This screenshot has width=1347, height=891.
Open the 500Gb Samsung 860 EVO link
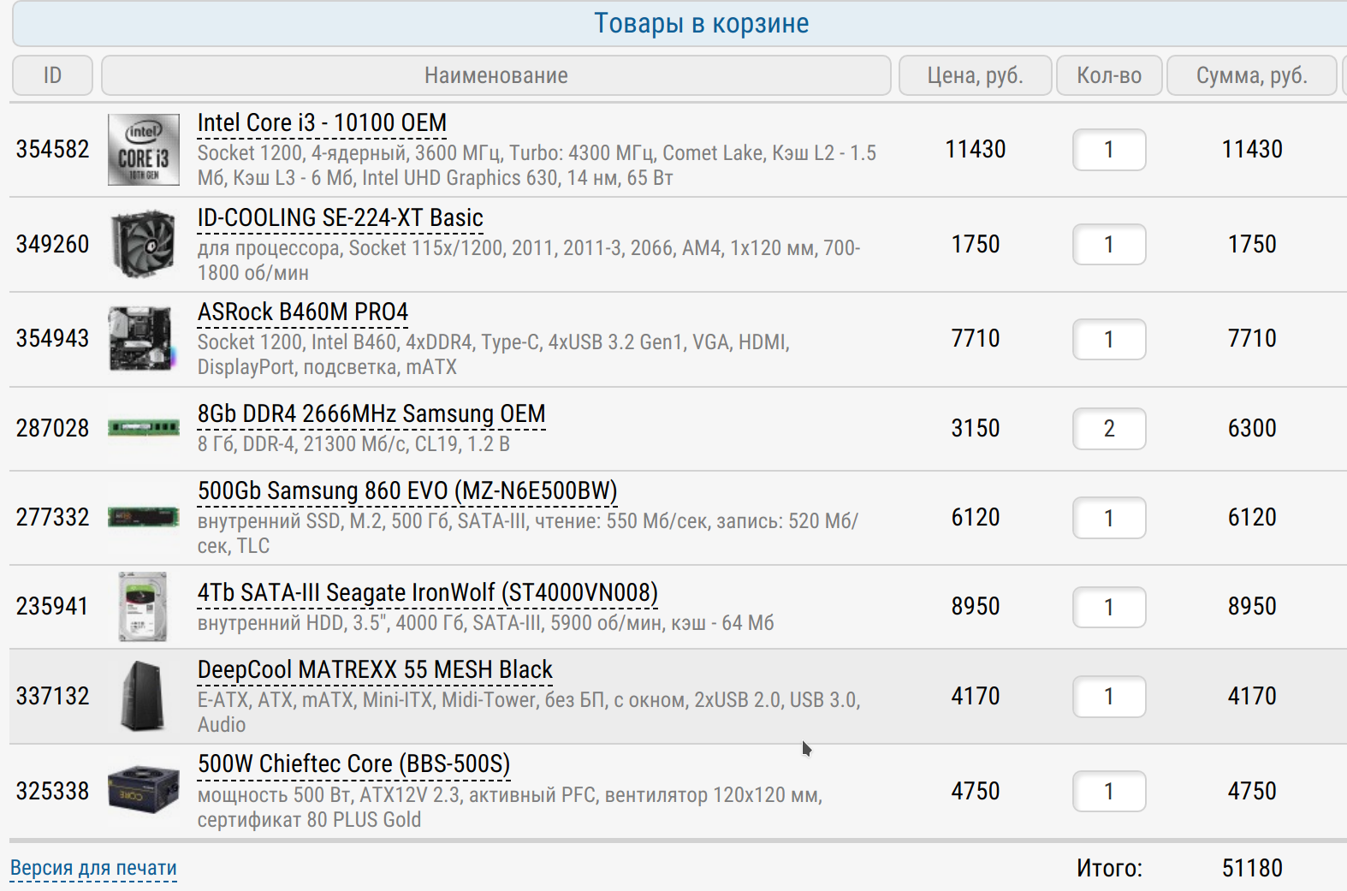(x=407, y=491)
